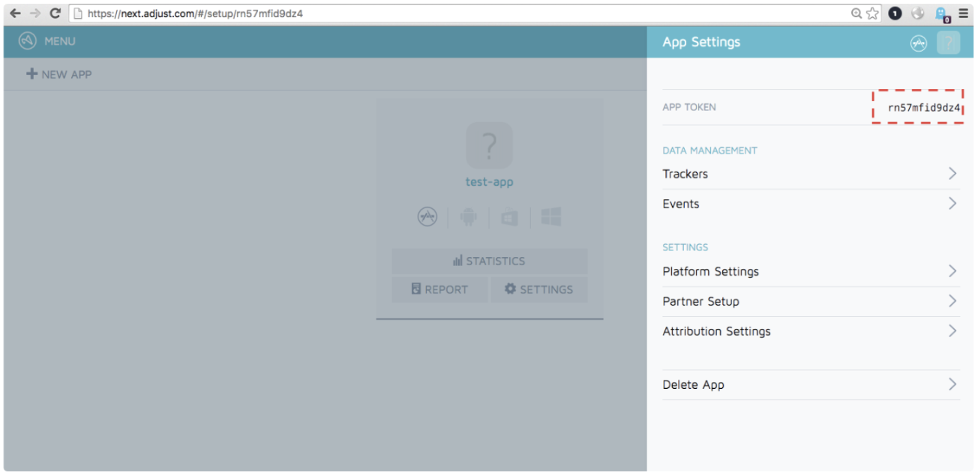
Task: Click the NEW APP button
Action: pyautogui.click(x=59, y=74)
